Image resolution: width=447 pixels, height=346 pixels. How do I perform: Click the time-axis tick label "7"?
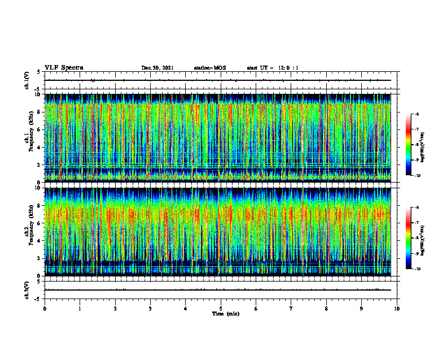(x=291, y=309)
